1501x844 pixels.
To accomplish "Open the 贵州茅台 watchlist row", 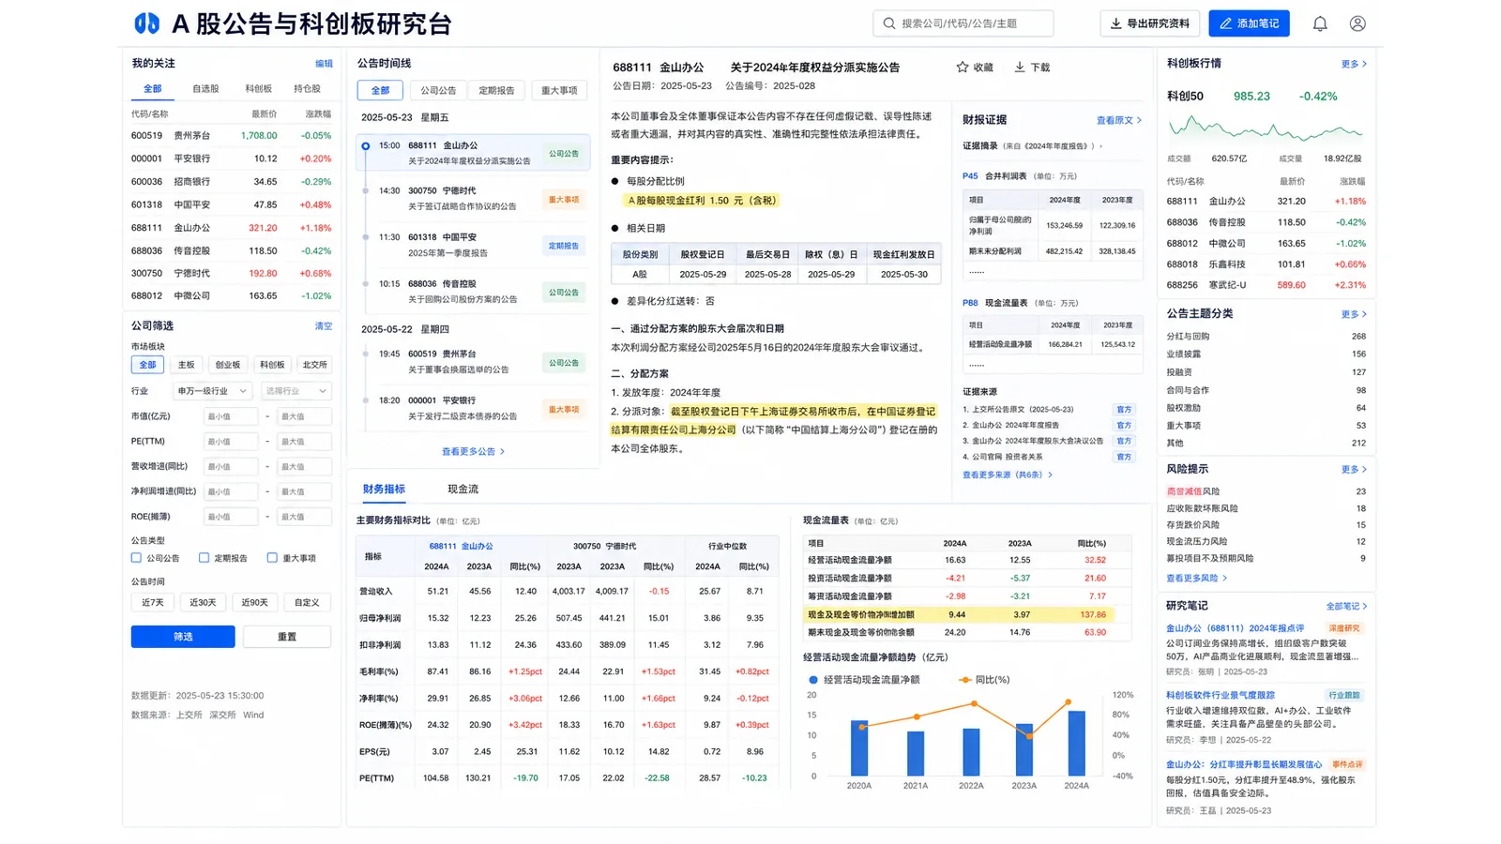I will point(232,136).
